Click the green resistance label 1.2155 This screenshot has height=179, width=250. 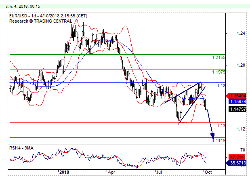click(218, 57)
